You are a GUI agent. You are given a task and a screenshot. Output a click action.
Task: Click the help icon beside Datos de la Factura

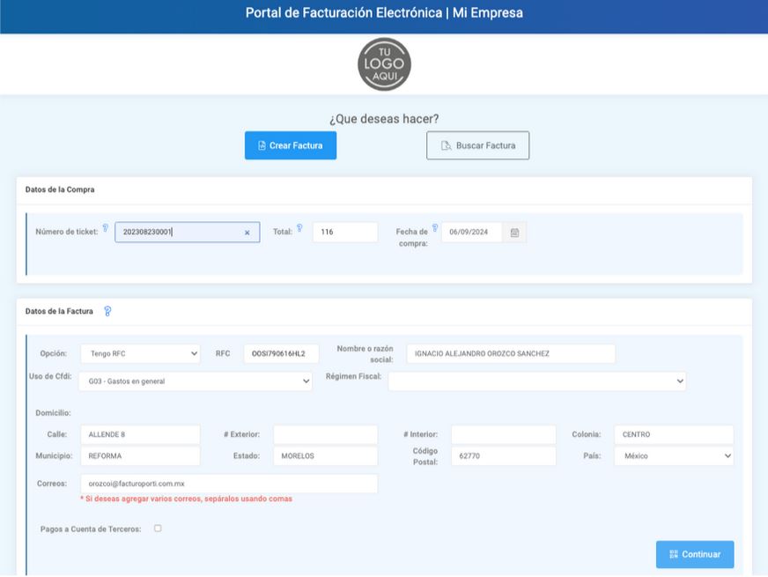click(108, 310)
